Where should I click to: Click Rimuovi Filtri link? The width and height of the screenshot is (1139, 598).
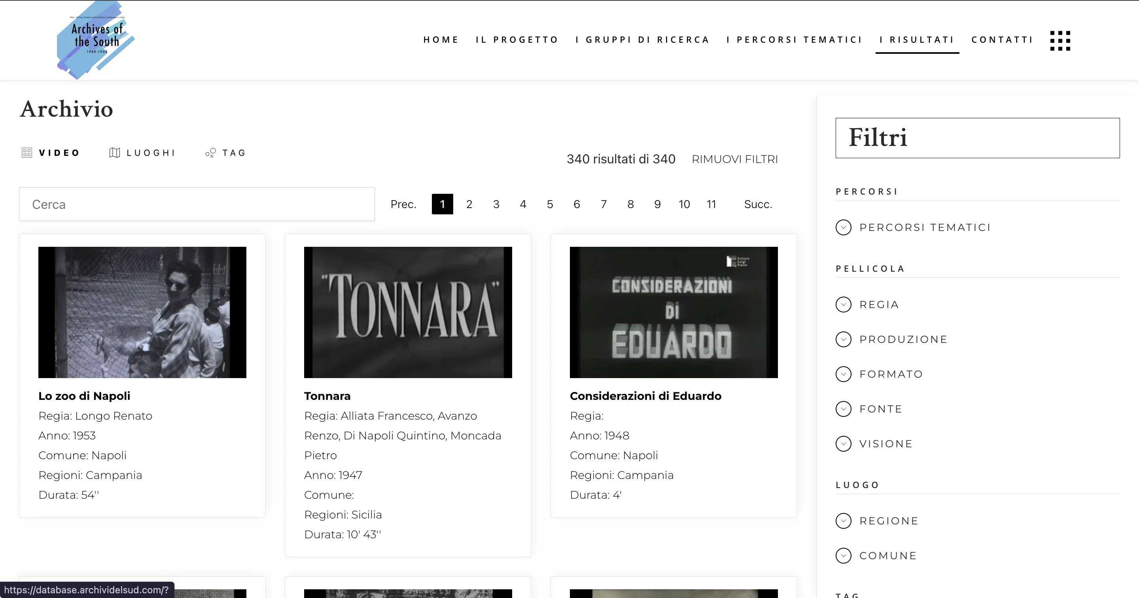[734, 159]
